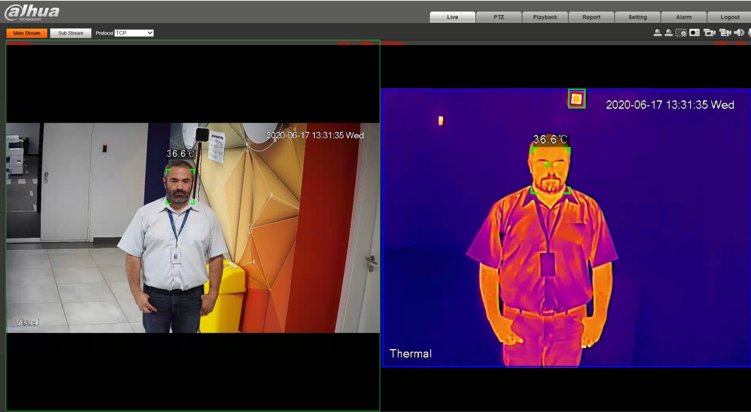Click the second alarm siren icon
751x412 pixels.
[x=669, y=33]
